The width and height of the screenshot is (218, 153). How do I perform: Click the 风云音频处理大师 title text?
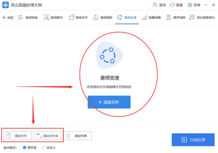pos(26,5)
